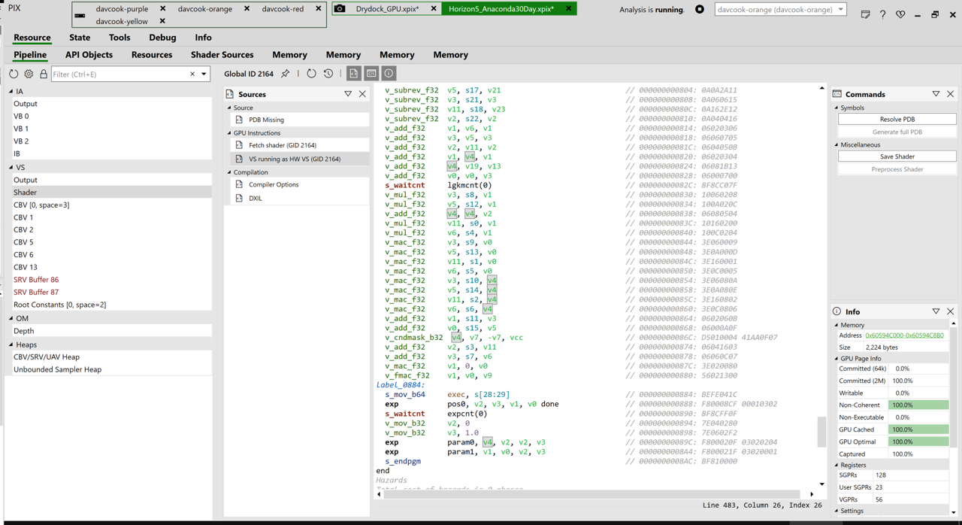Close the Sources panel

click(362, 94)
